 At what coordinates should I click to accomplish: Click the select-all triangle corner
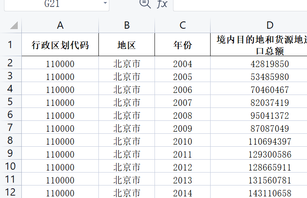coord(14,25)
